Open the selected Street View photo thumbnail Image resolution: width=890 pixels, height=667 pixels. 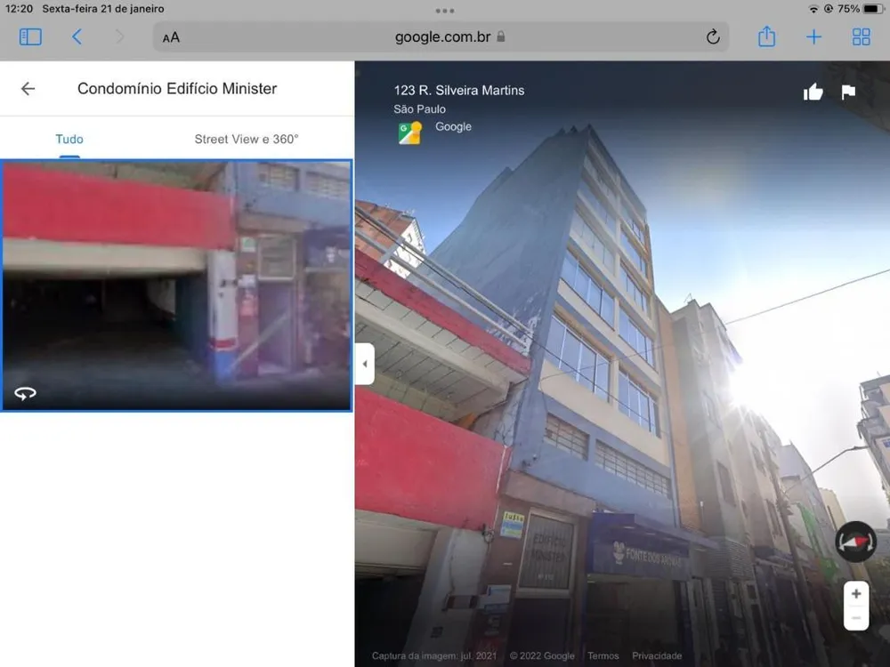176,285
